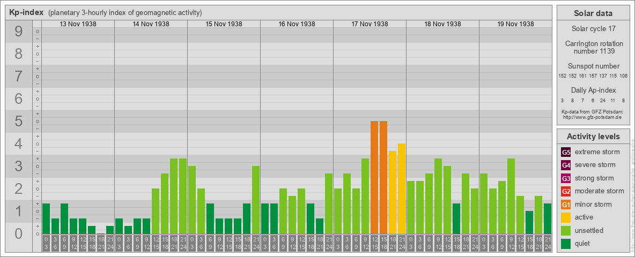Click the 21-24 time label under 19 Nov
635x257 pixels.
[x=548, y=244]
